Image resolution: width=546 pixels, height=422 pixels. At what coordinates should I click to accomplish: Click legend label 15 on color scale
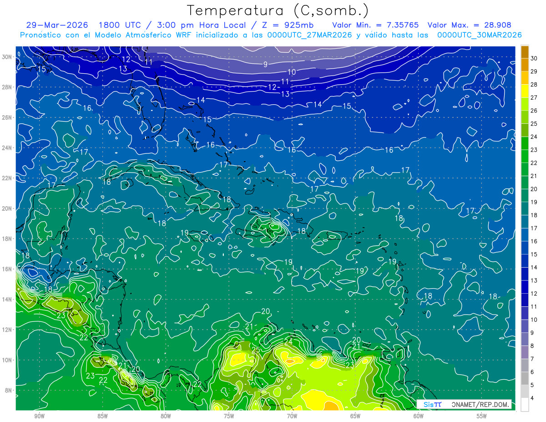[x=534, y=254]
